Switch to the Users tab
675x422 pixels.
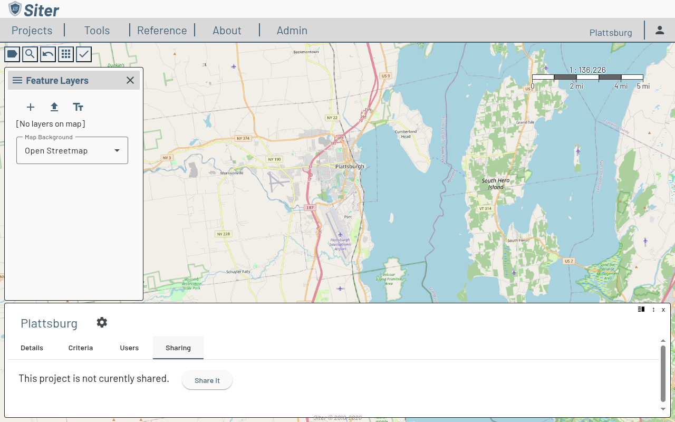tap(129, 348)
